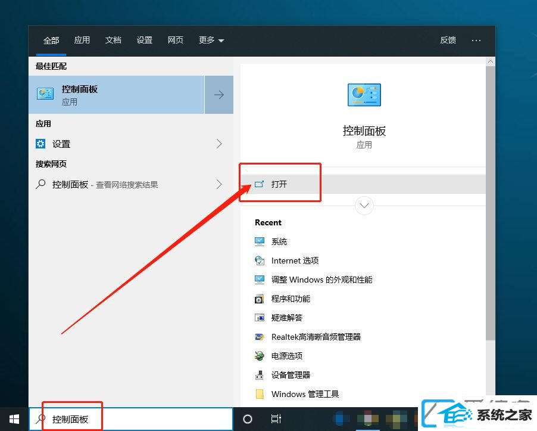
Task: Open the three-dot options menu
Action: (476, 41)
